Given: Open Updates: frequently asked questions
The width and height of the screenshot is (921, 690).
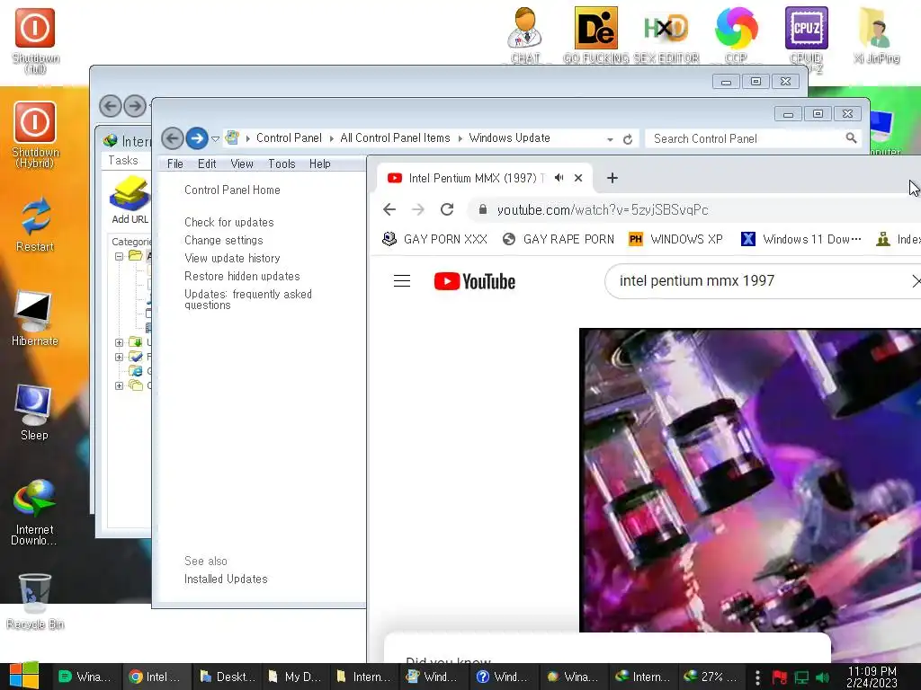Looking at the screenshot, I should tap(248, 299).
